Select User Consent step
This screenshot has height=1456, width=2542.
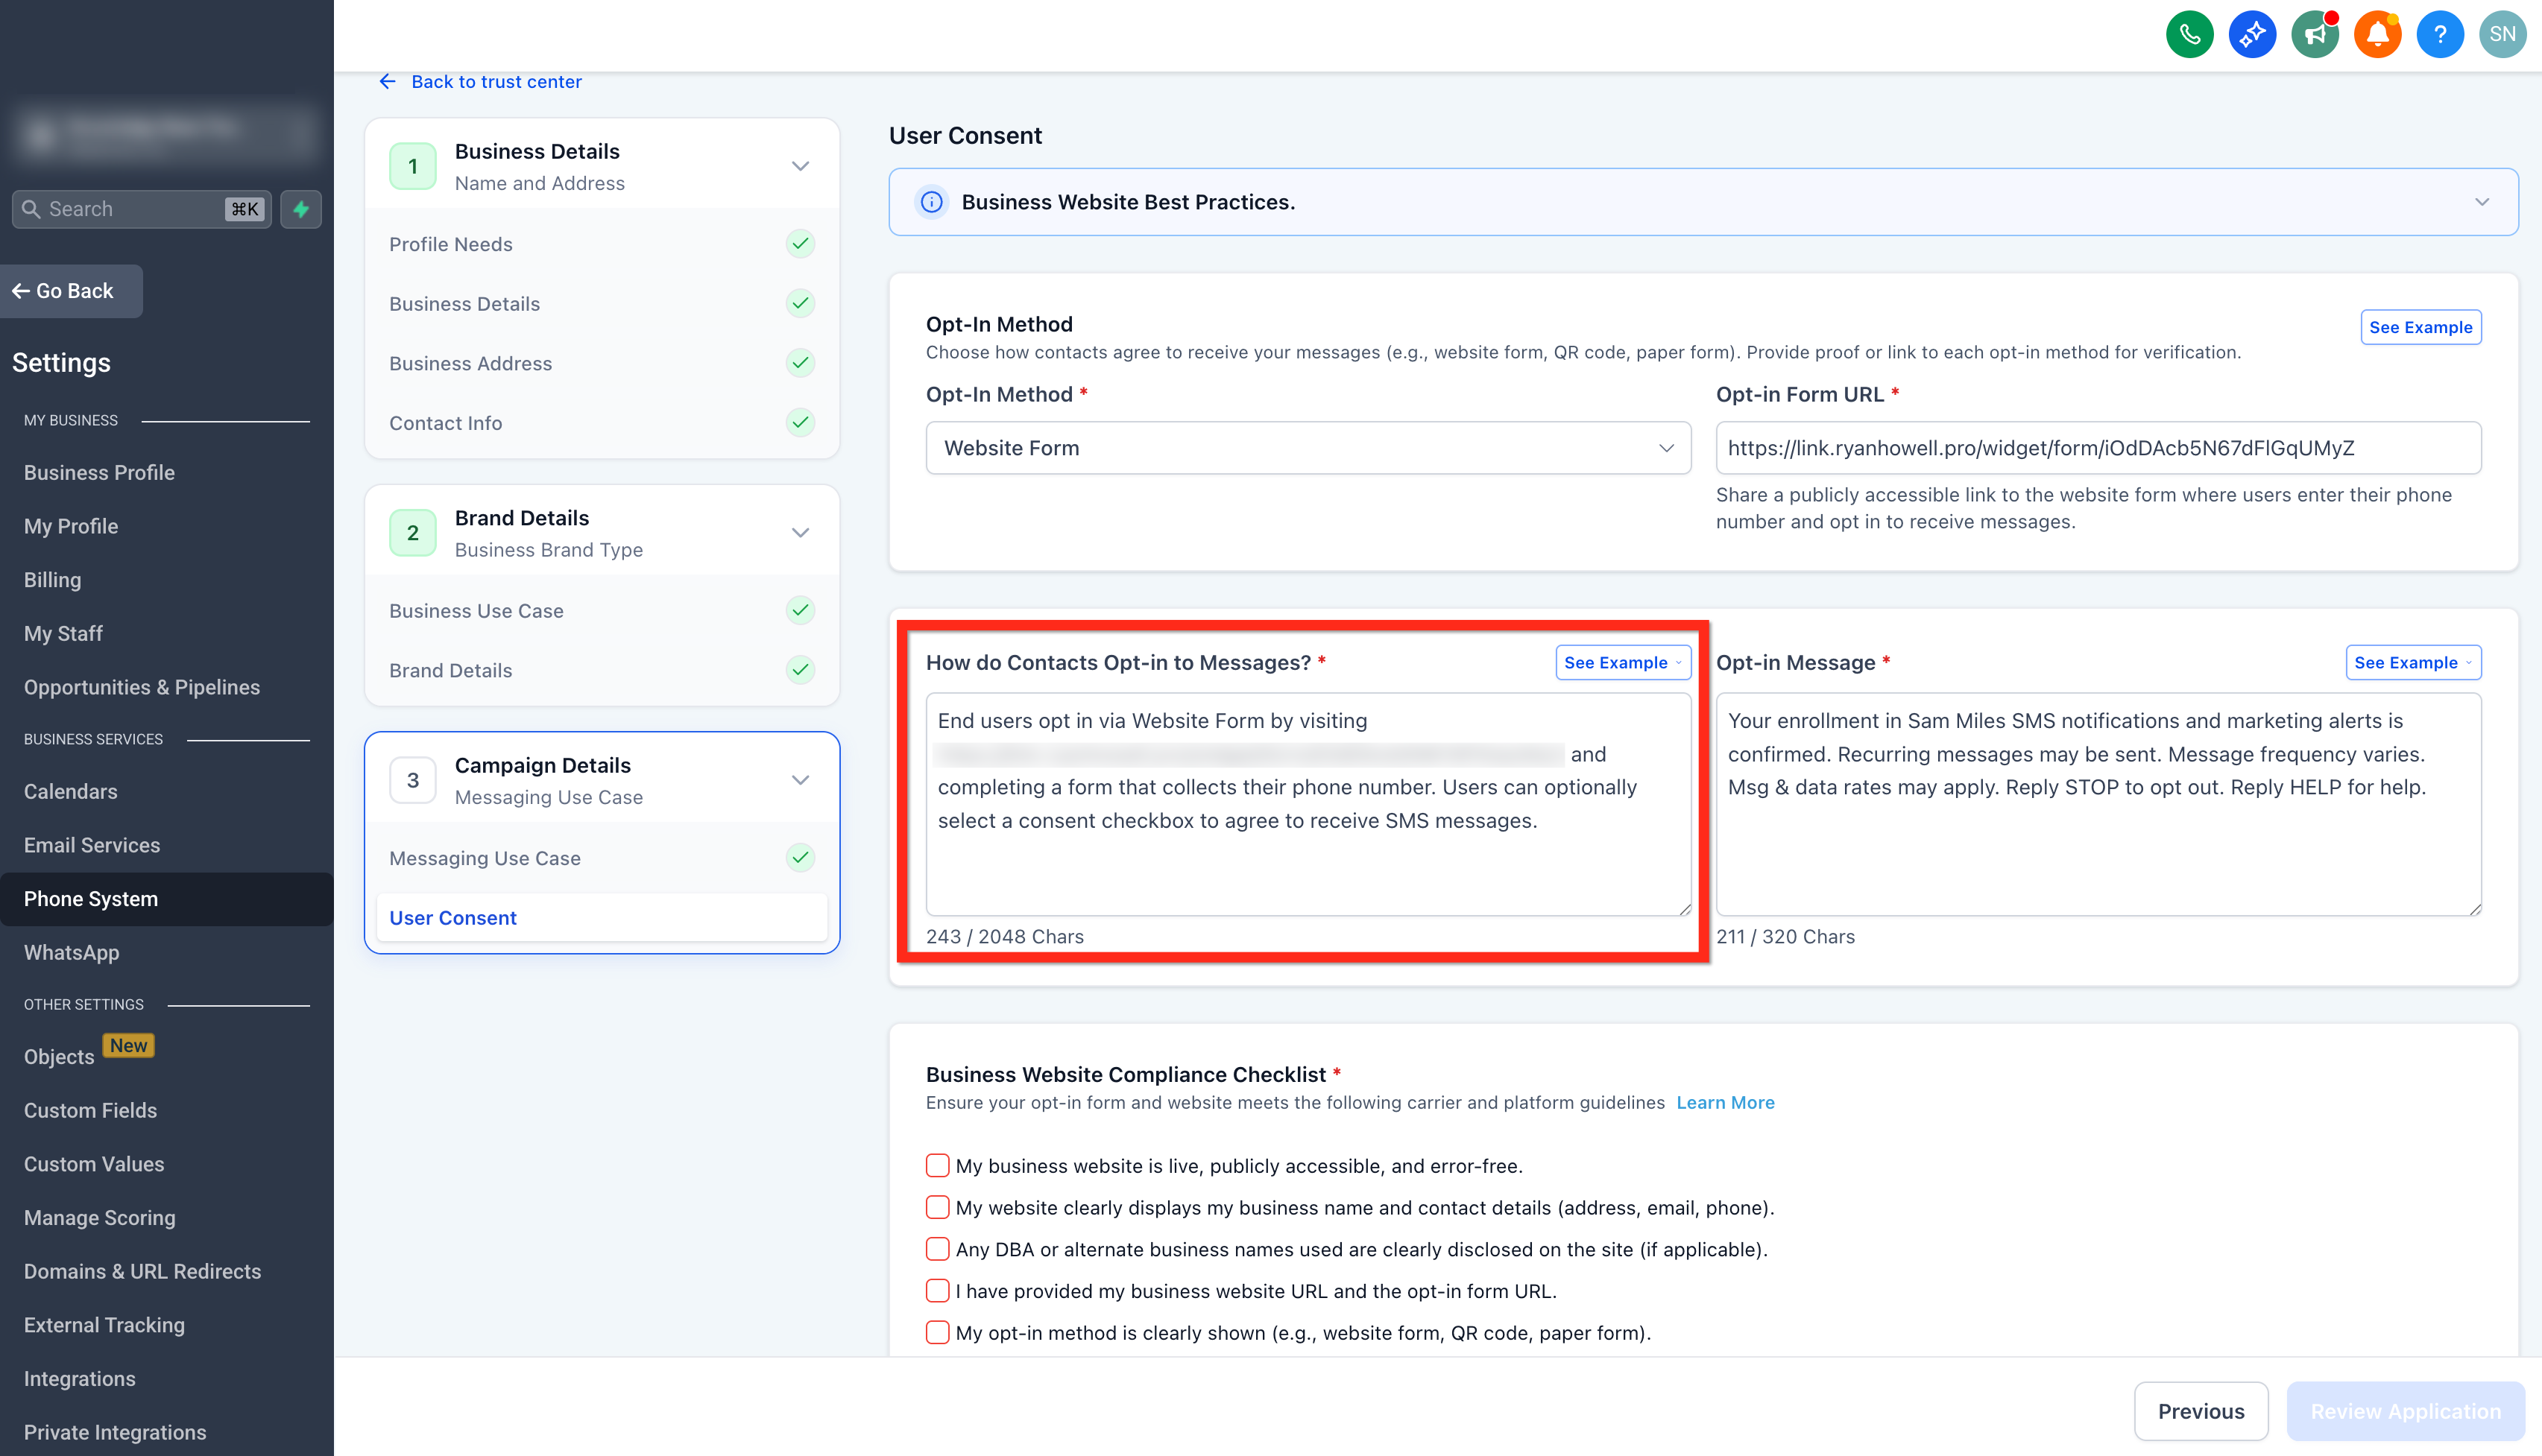(602, 917)
